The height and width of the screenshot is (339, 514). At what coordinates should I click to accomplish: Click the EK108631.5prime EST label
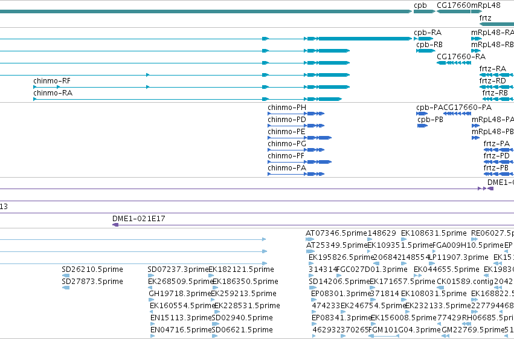click(x=434, y=233)
